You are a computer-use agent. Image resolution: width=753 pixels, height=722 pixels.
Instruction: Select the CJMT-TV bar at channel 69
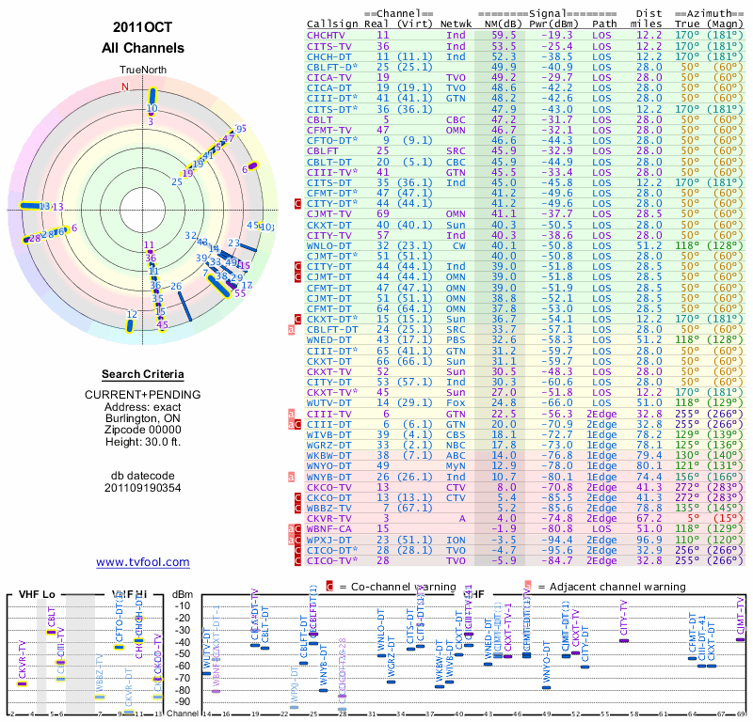pos(740,639)
